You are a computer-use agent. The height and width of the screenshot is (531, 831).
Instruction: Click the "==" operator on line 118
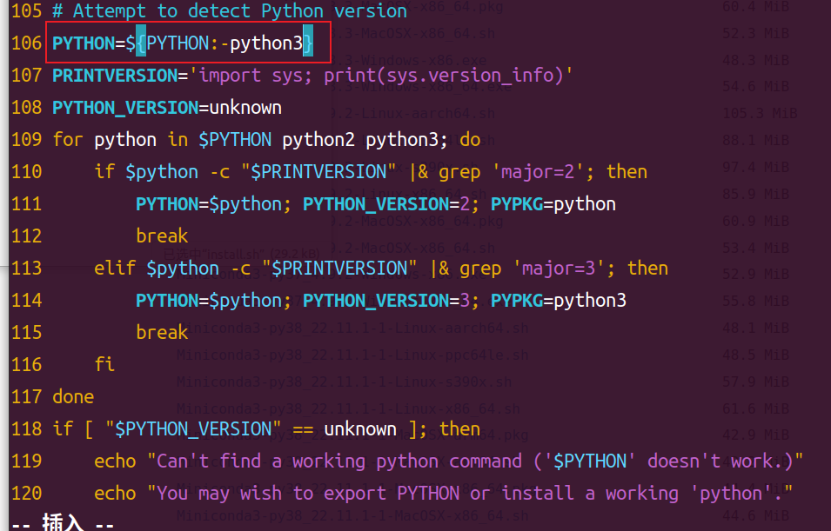pos(303,429)
